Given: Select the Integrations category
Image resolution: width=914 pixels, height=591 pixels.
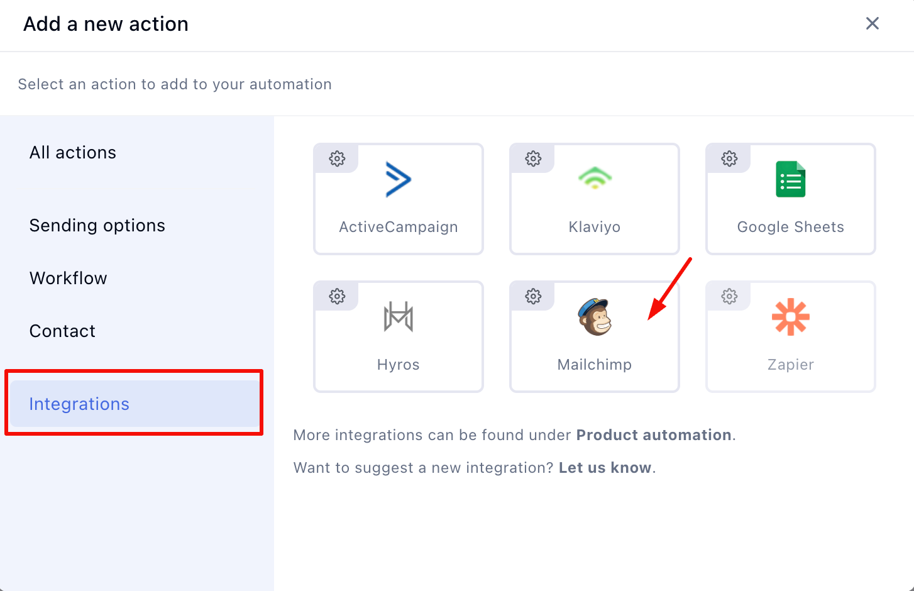Looking at the screenshot, I should coord(79,404).
